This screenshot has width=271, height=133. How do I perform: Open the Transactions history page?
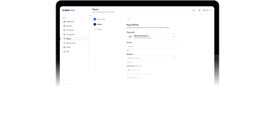(70, 34)
